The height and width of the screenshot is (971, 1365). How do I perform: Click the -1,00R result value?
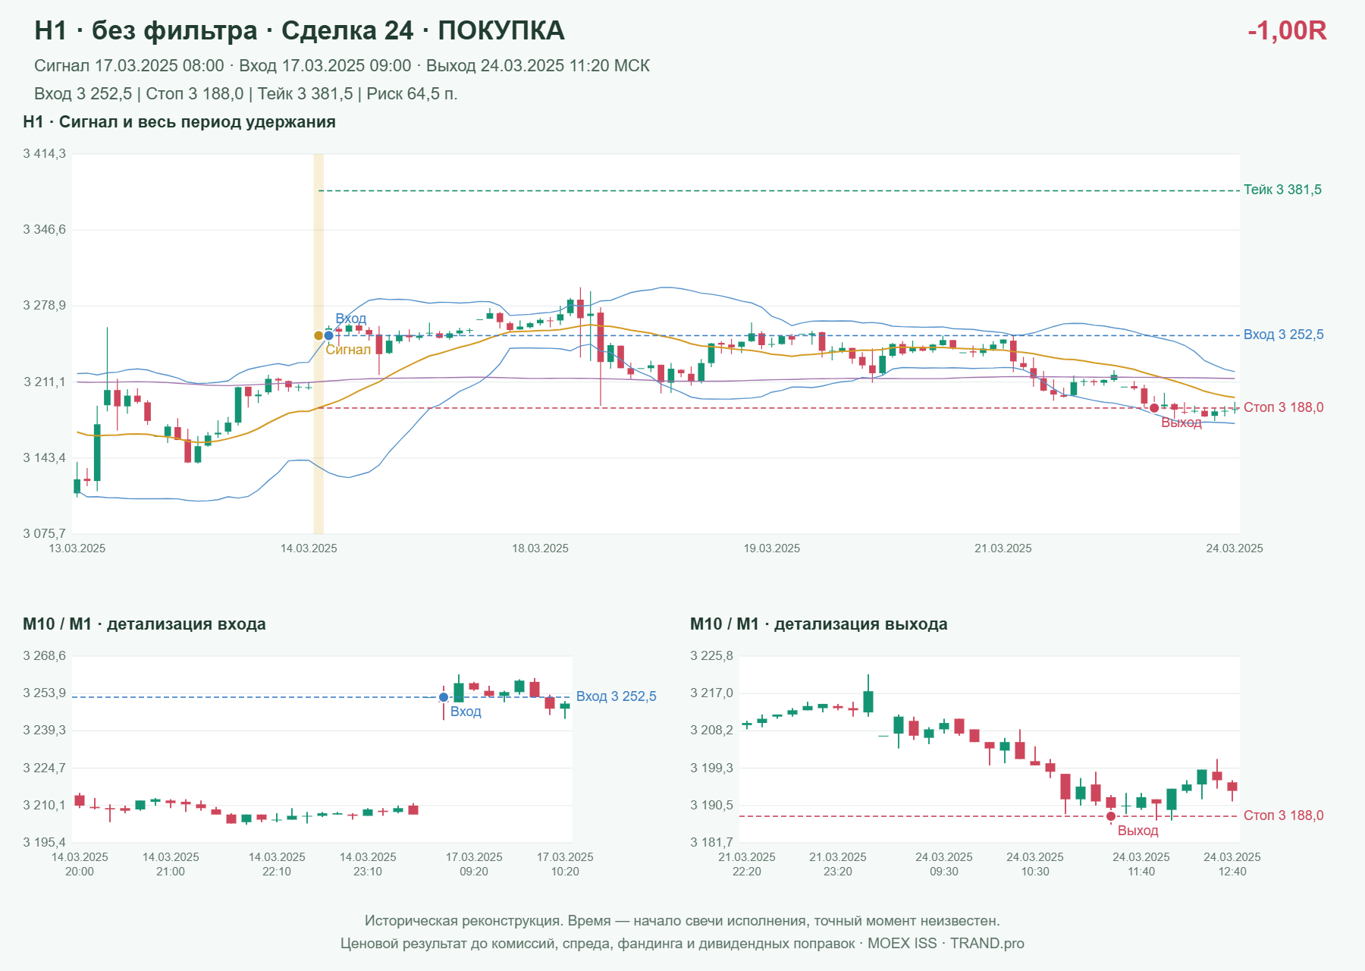coord(1287,30)
